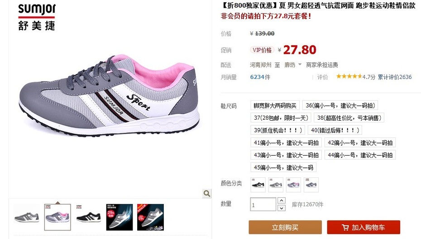Click the magnifier zoom icon on product image
Viewport: 421px width, 239px height.
207,193
